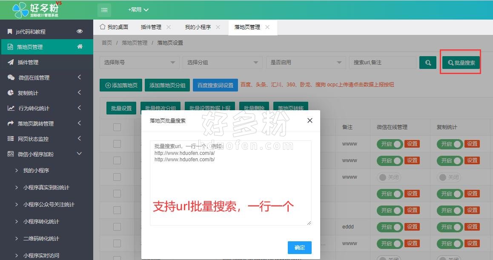The image size is (493, 260).
Task: Toggle first row 微信在线管理 switch off
Action: 389,144
